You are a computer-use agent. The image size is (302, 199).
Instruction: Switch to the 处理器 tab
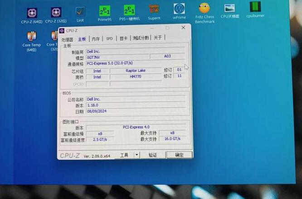click(x=67, y=39)
